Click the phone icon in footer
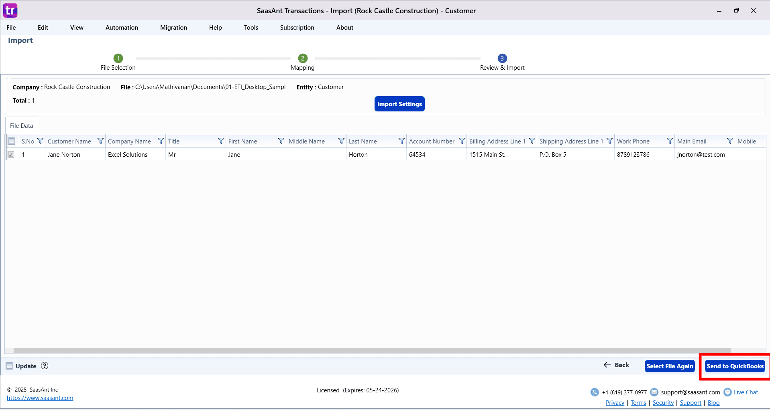Viewport: 770px width, 410px height. [595, 392]
